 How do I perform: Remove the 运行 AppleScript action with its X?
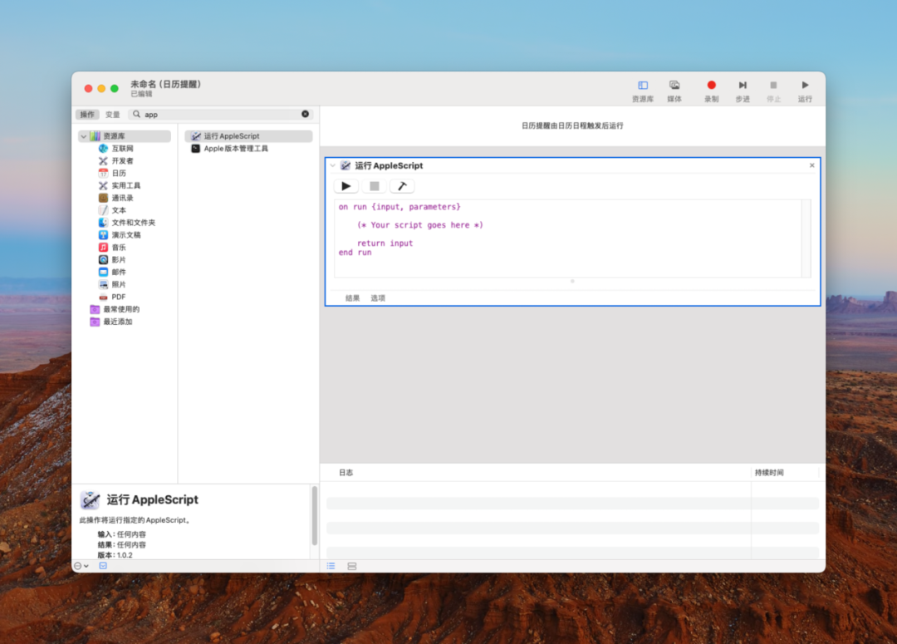811,165
